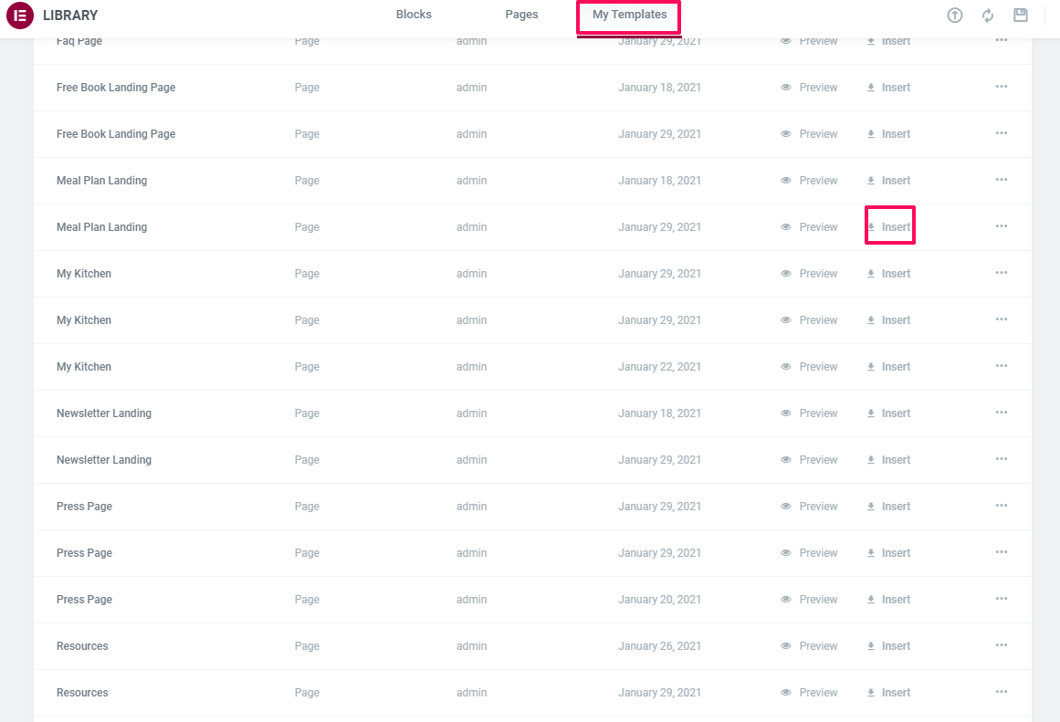
Task: Click the Resources name dated January 26
Action: point(82,646)
